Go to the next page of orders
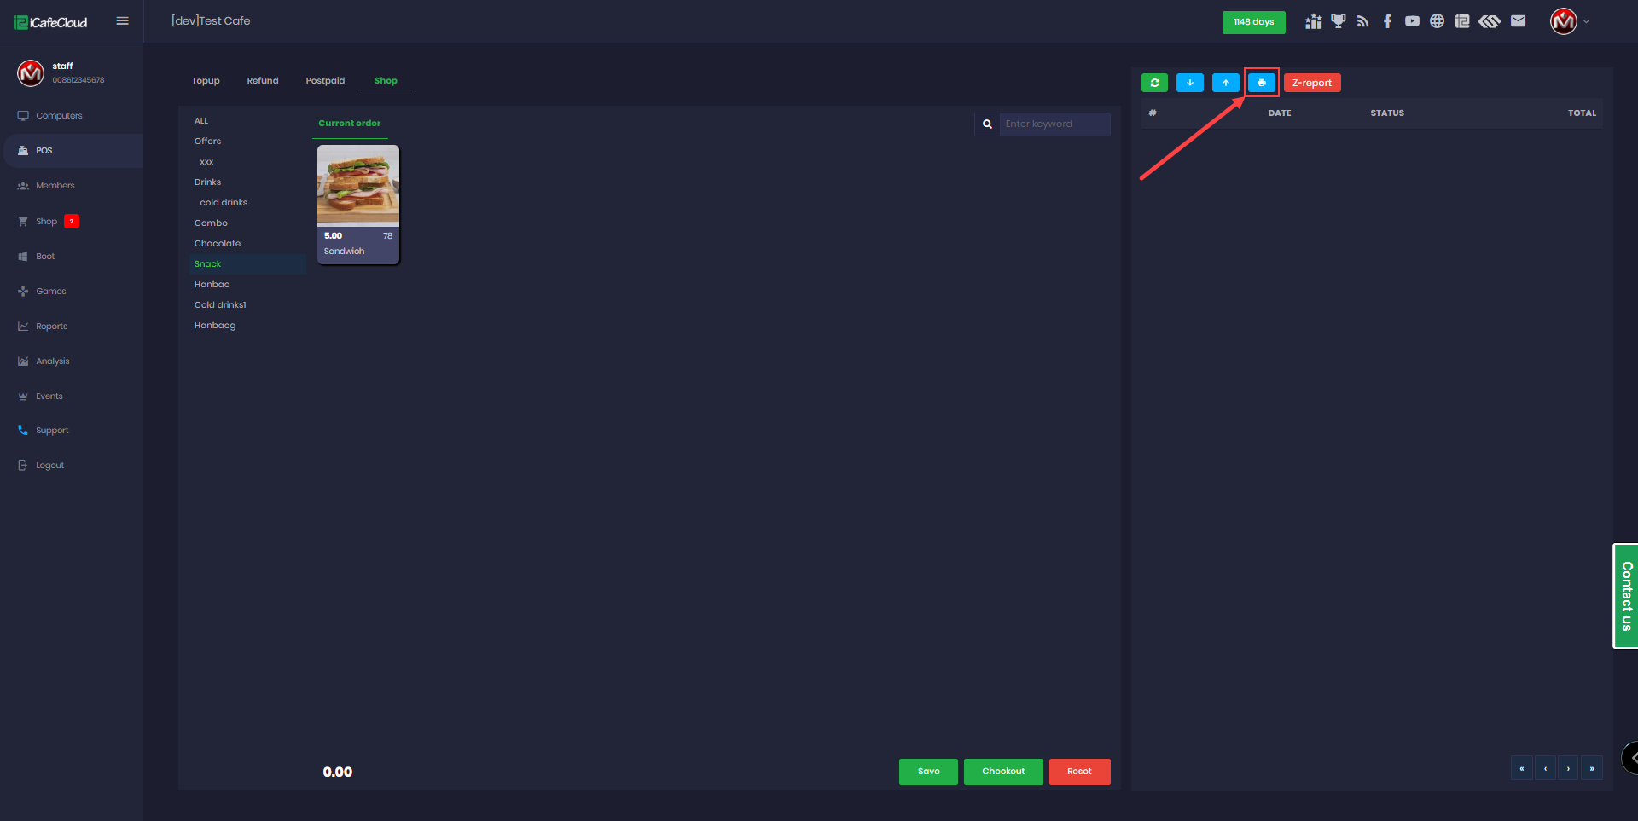Image resolution: width=1638 pixels, height=821 pixels. coord(1568,768)
